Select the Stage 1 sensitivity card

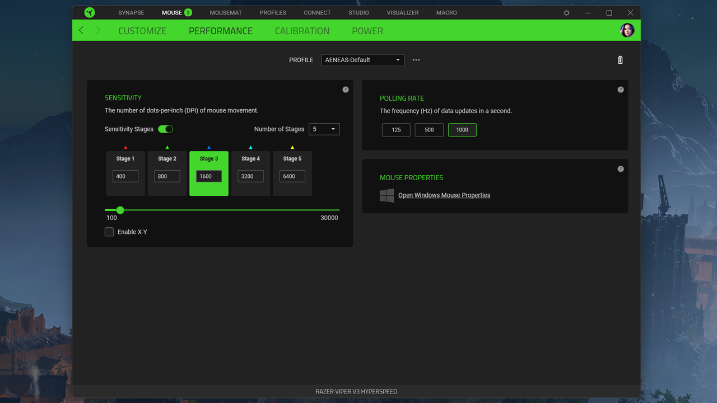[x=125, y=174]
